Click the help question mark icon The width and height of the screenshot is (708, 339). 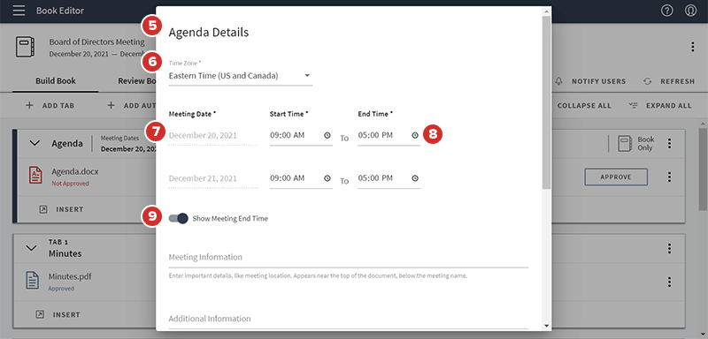click(x=667, y=11)
